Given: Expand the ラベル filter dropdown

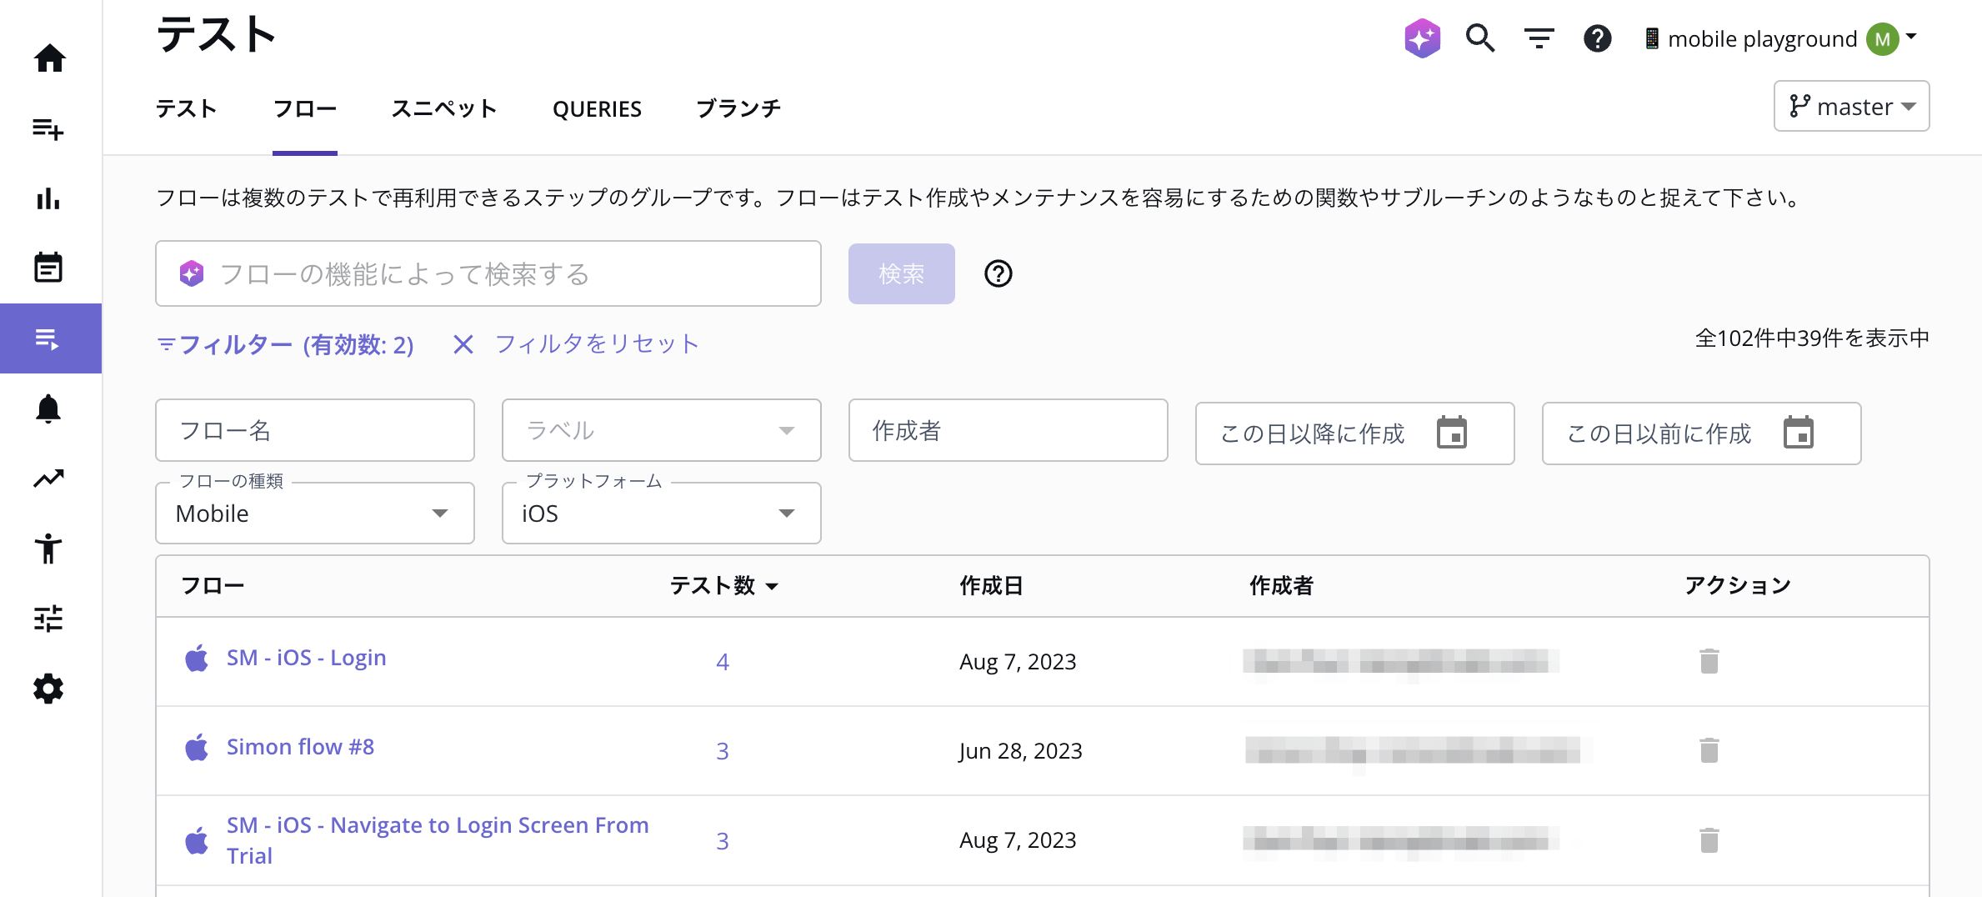Looking at the screenshot, I should (661, 430).
